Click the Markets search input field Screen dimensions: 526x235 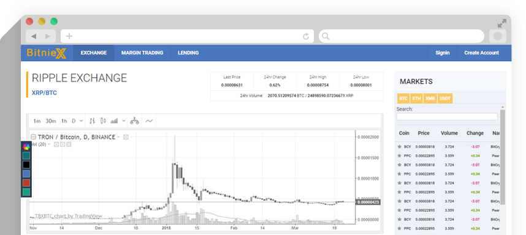pyautogui.click(x=447, y=116)
